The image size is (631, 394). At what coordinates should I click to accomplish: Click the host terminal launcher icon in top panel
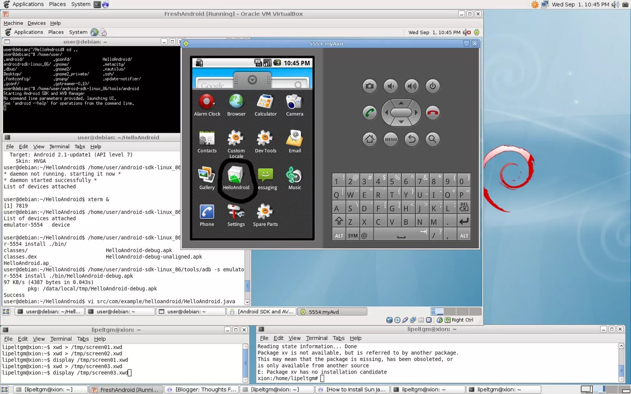tap(97, 4)
